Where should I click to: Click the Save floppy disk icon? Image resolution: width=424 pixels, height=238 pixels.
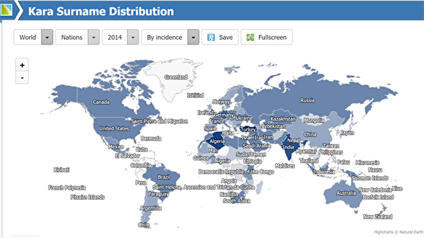point(211,37)
